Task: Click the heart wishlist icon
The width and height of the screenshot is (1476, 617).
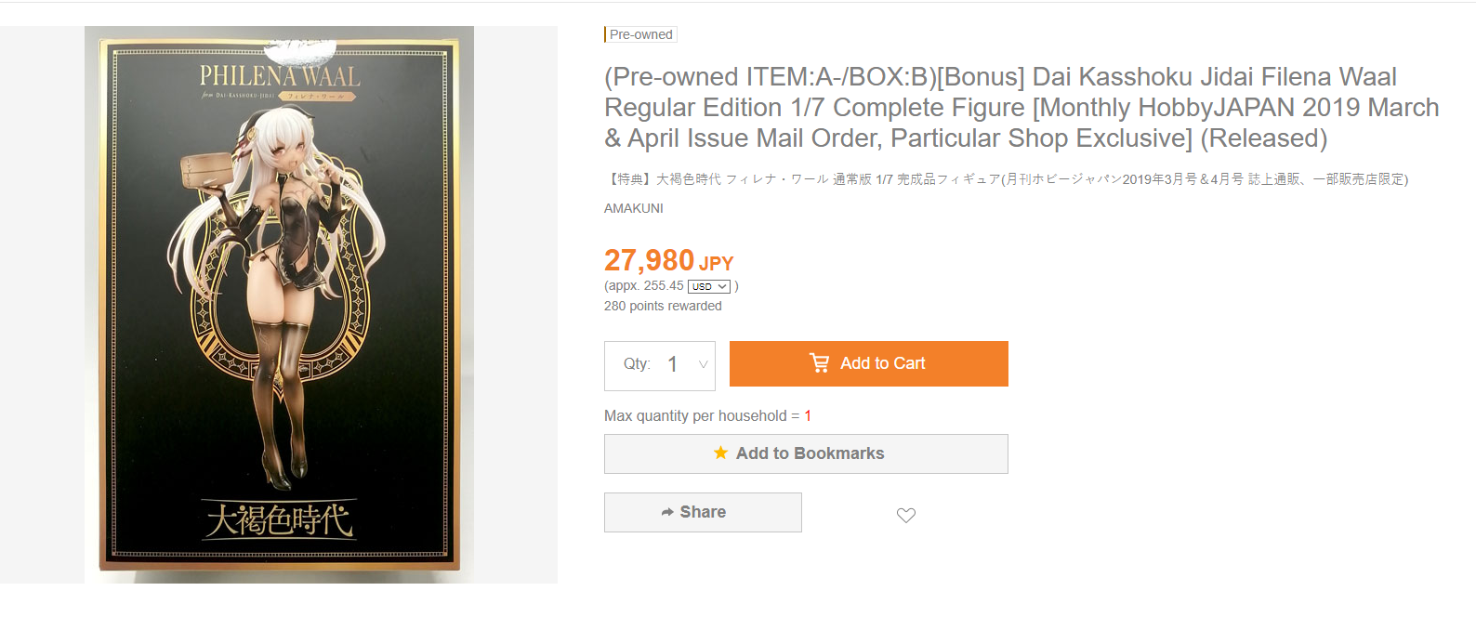Action: tap(906, 515)
